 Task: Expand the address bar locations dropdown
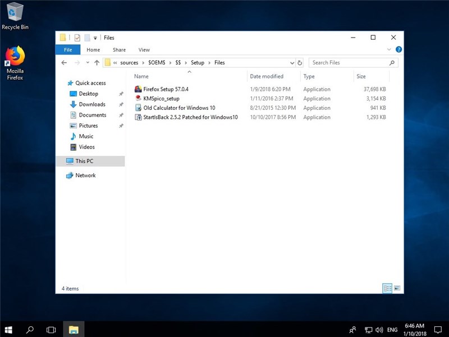point(292,63)
